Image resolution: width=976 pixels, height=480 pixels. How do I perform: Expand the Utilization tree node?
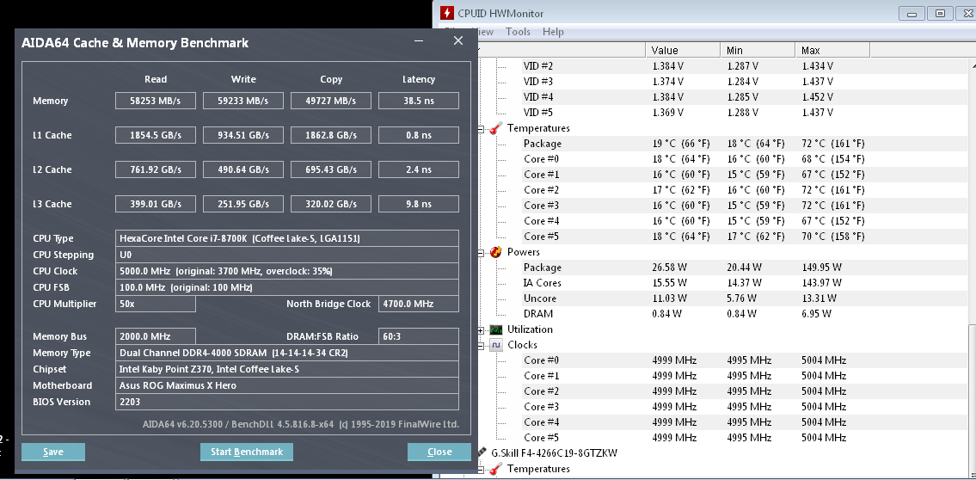[481, 329]
